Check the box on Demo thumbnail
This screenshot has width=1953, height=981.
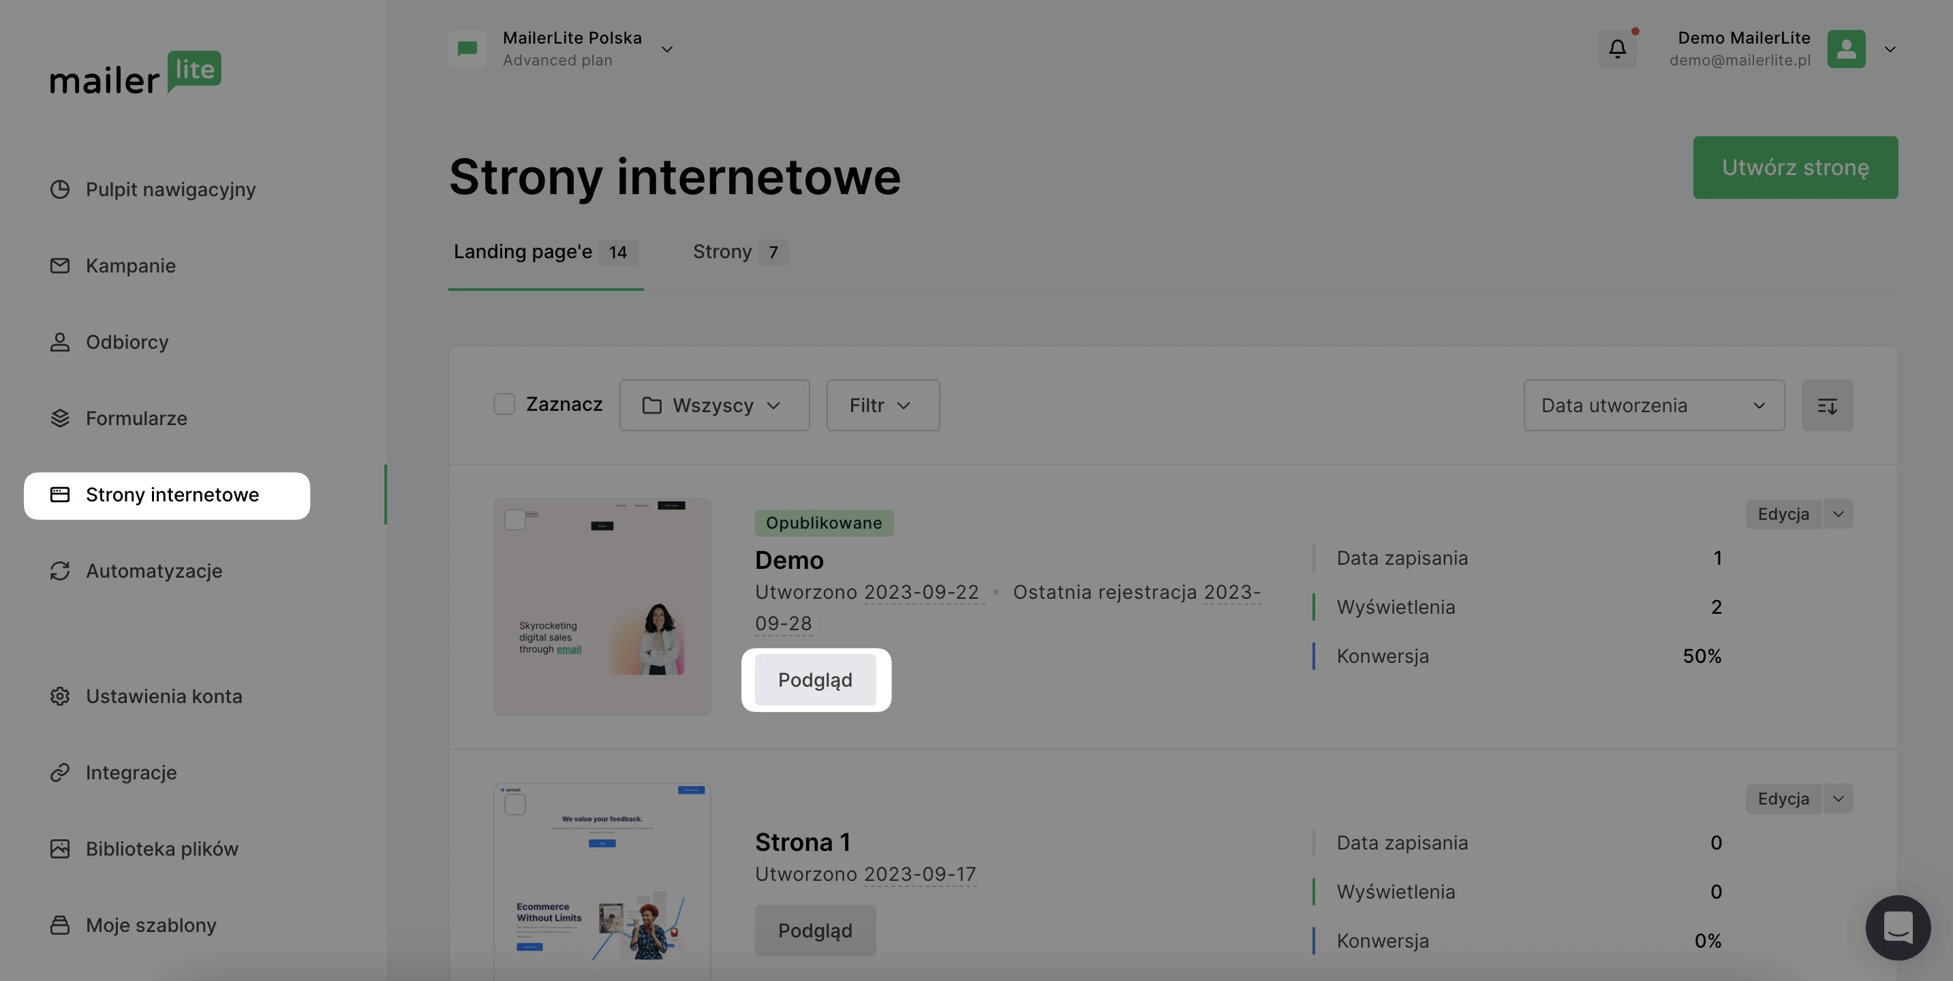coord(514,520)
